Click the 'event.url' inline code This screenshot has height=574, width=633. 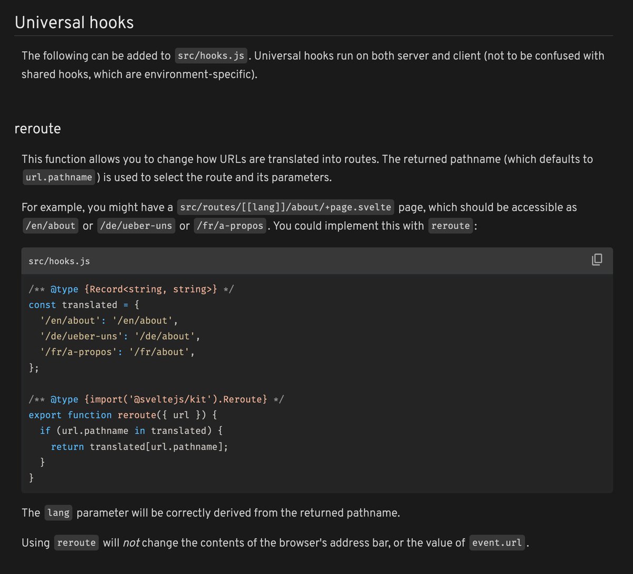pyautogui.click(x=497, y=543)
